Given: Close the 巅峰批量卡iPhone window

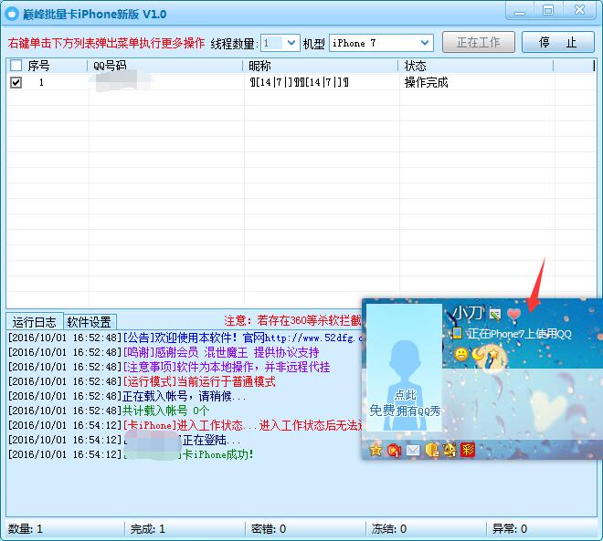Looking at the screenshot, I should [x=579, y=10].
